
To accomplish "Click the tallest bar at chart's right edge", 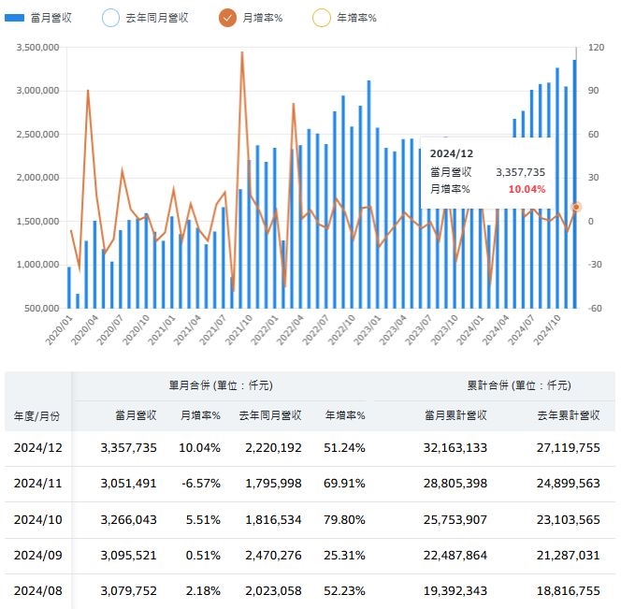I will click(x=575, y=178).
